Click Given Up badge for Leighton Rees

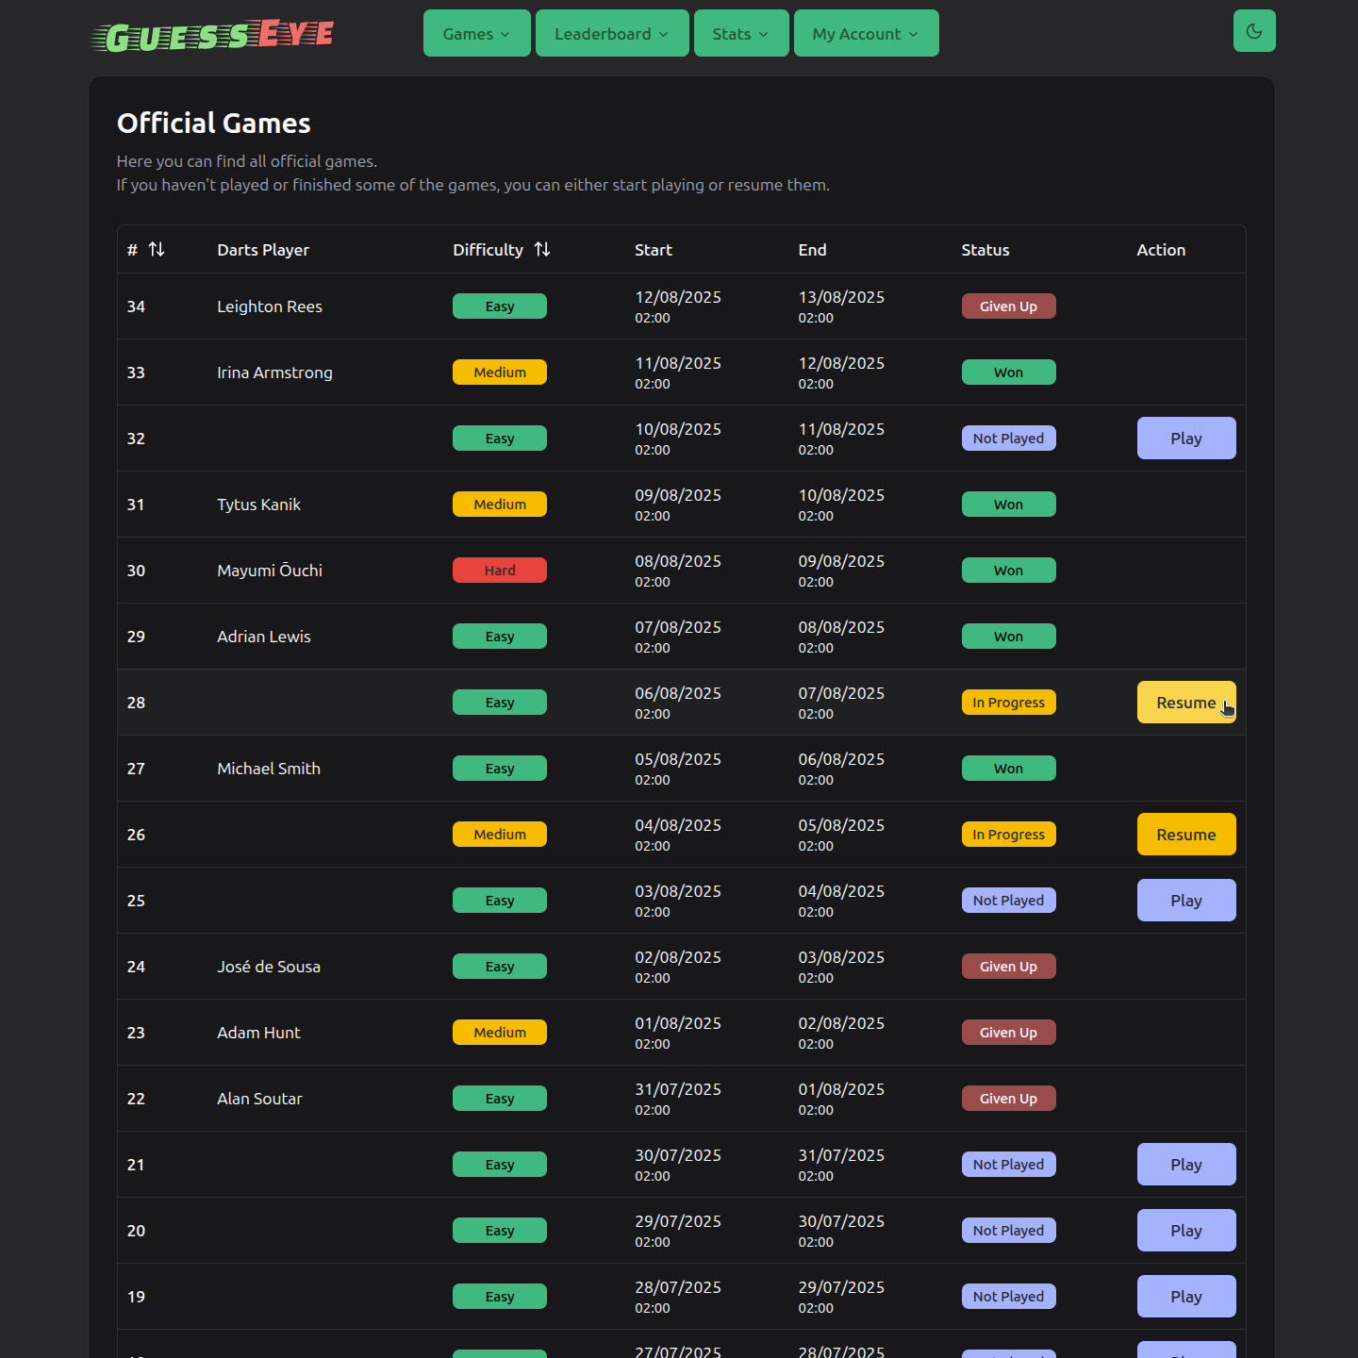point(1008,306)
